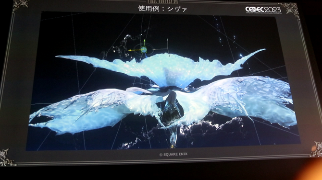
Task: Click the ornate bottom-left corner decoration
Action: (x=7, y=158)
